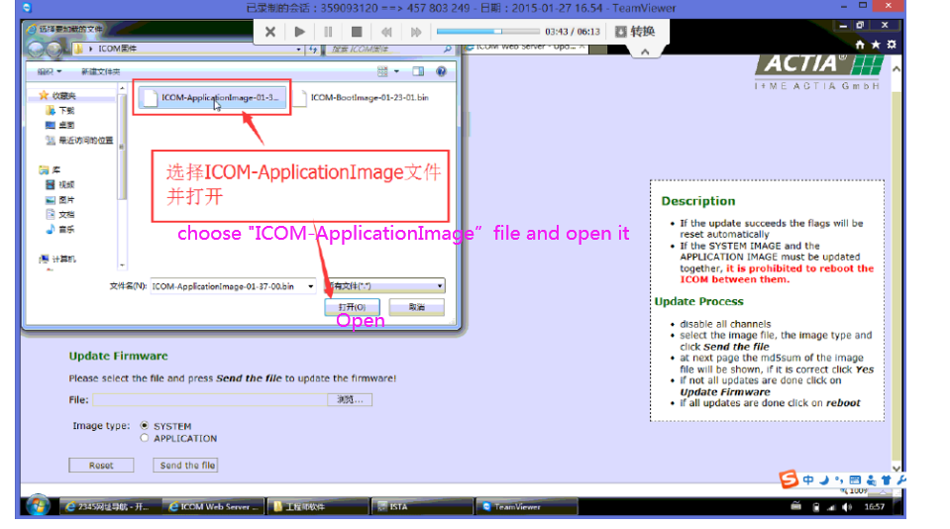Click the Sogou input method S icon
Viewport: 950px width, 529px height.
pyautogui.click(x=789, y=479)
